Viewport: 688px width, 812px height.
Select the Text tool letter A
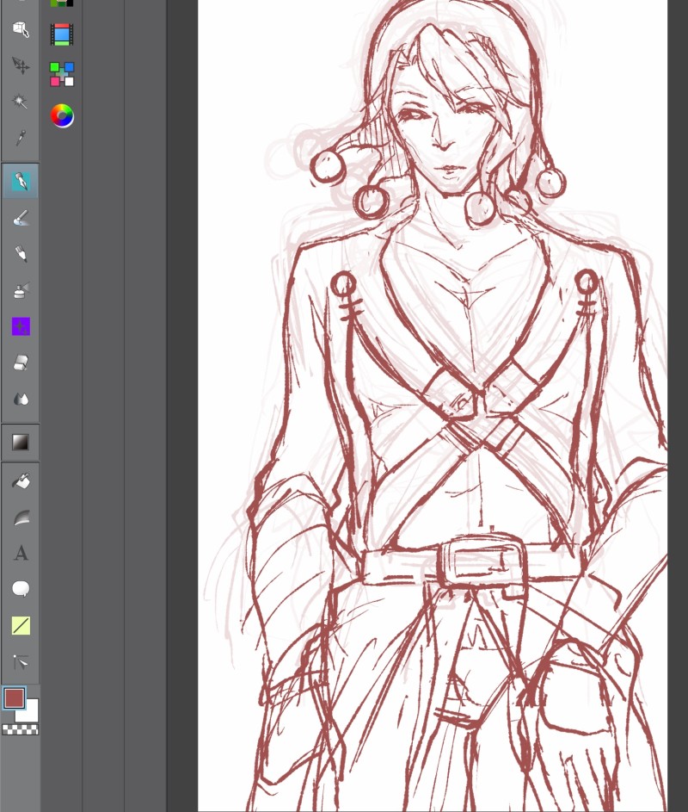[x=21, y=553]
